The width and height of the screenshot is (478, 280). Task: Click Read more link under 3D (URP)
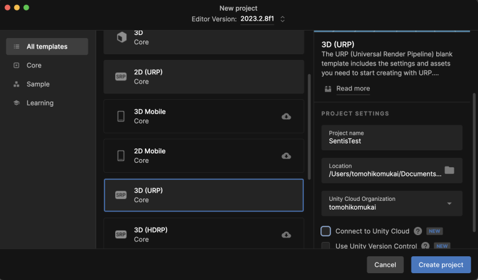(353, 89)
